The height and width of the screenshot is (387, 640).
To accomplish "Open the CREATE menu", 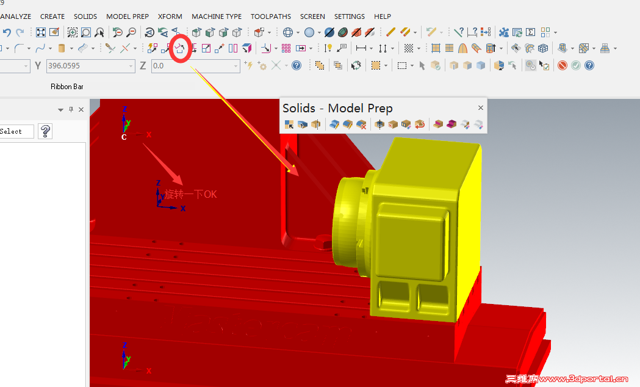I will click(52, 16).
